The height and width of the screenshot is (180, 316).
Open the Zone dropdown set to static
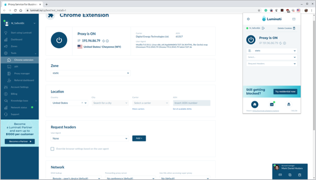tap(90, 73)
